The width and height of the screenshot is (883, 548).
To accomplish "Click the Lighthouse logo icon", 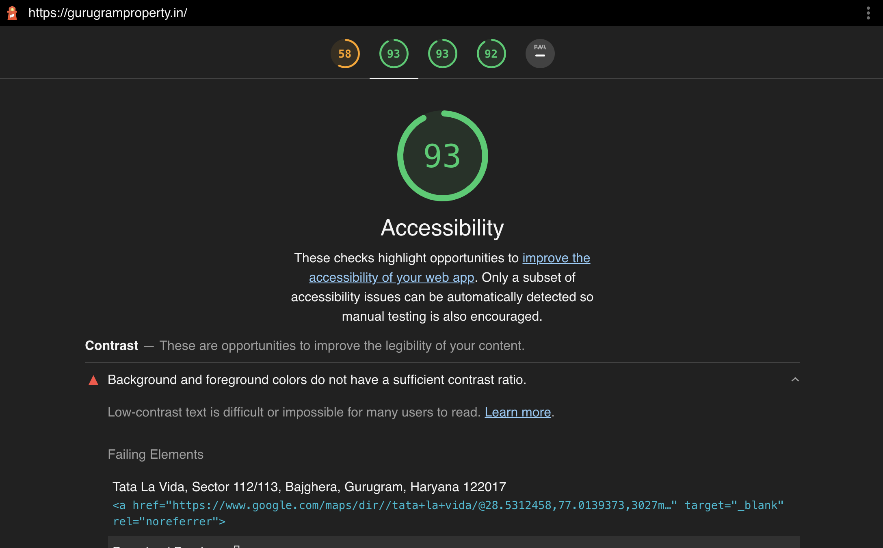I will pos(12,13).
